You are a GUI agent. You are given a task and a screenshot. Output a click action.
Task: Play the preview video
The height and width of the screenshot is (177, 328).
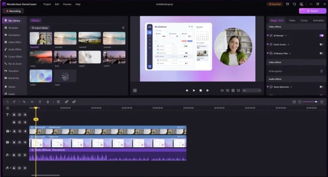(x=194, y=90)
